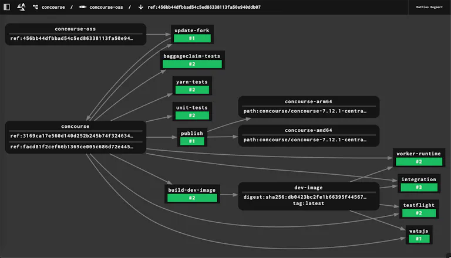Open the yarn-tests job
This screenshot has height=258, width=451.
(x=192, y=82)
